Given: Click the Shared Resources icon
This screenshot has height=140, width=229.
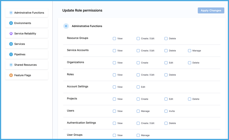Looking at the screenshot, I should pos(11,65).
